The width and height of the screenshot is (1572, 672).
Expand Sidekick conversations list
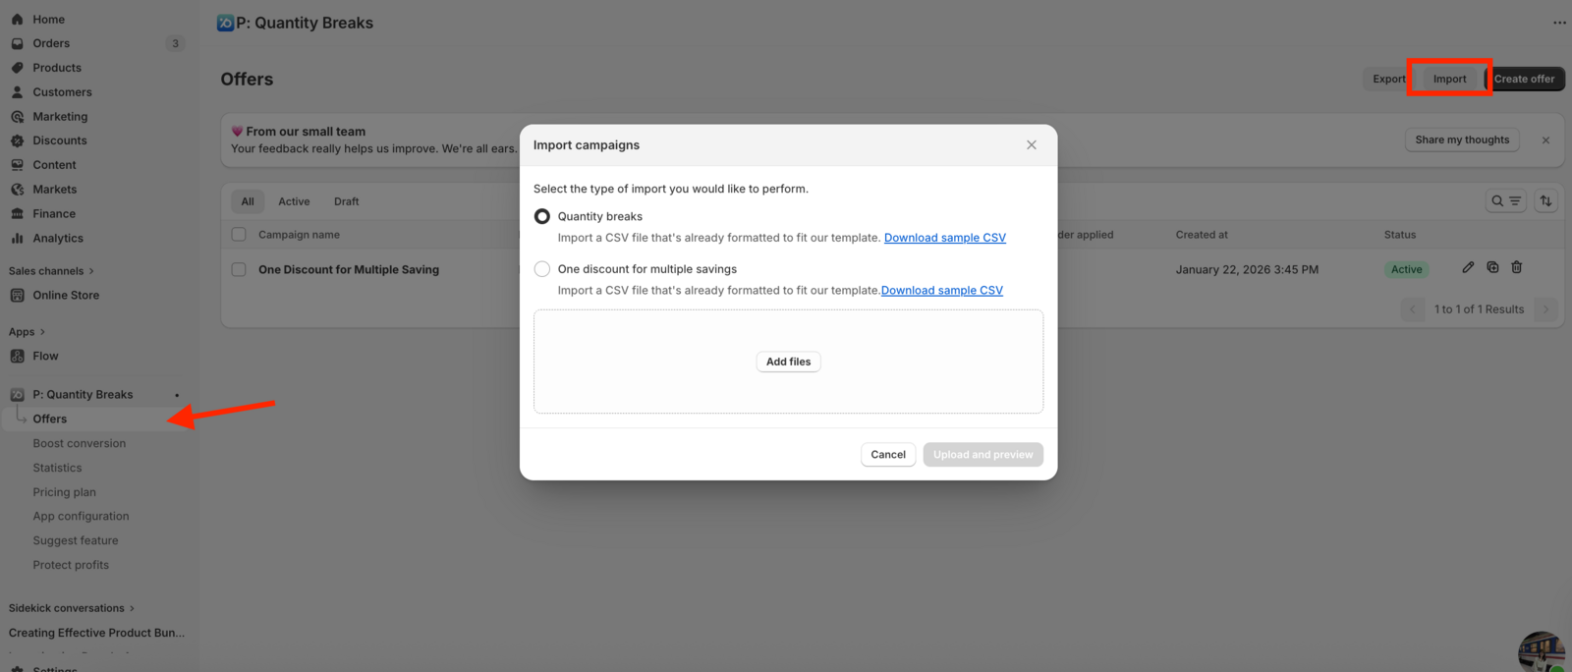[132, 608]
